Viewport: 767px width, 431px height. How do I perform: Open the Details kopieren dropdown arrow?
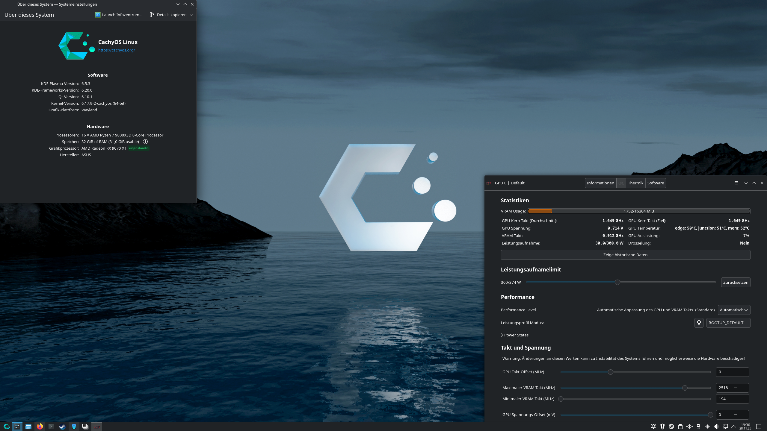(x=191, y=15)
